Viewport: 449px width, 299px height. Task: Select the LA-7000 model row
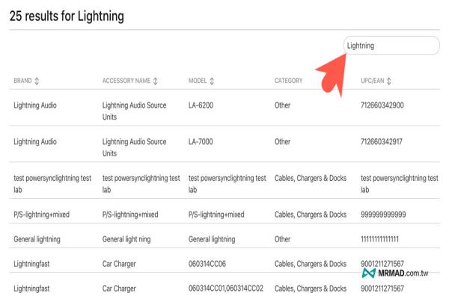click(x=224, y=144)
